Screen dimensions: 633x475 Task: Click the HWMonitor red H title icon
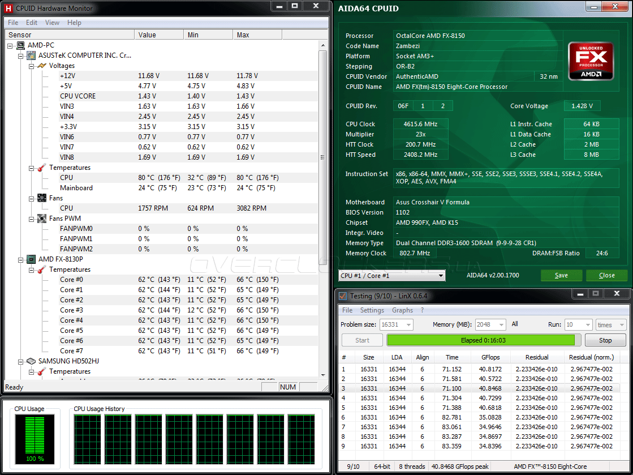point(8,8)
